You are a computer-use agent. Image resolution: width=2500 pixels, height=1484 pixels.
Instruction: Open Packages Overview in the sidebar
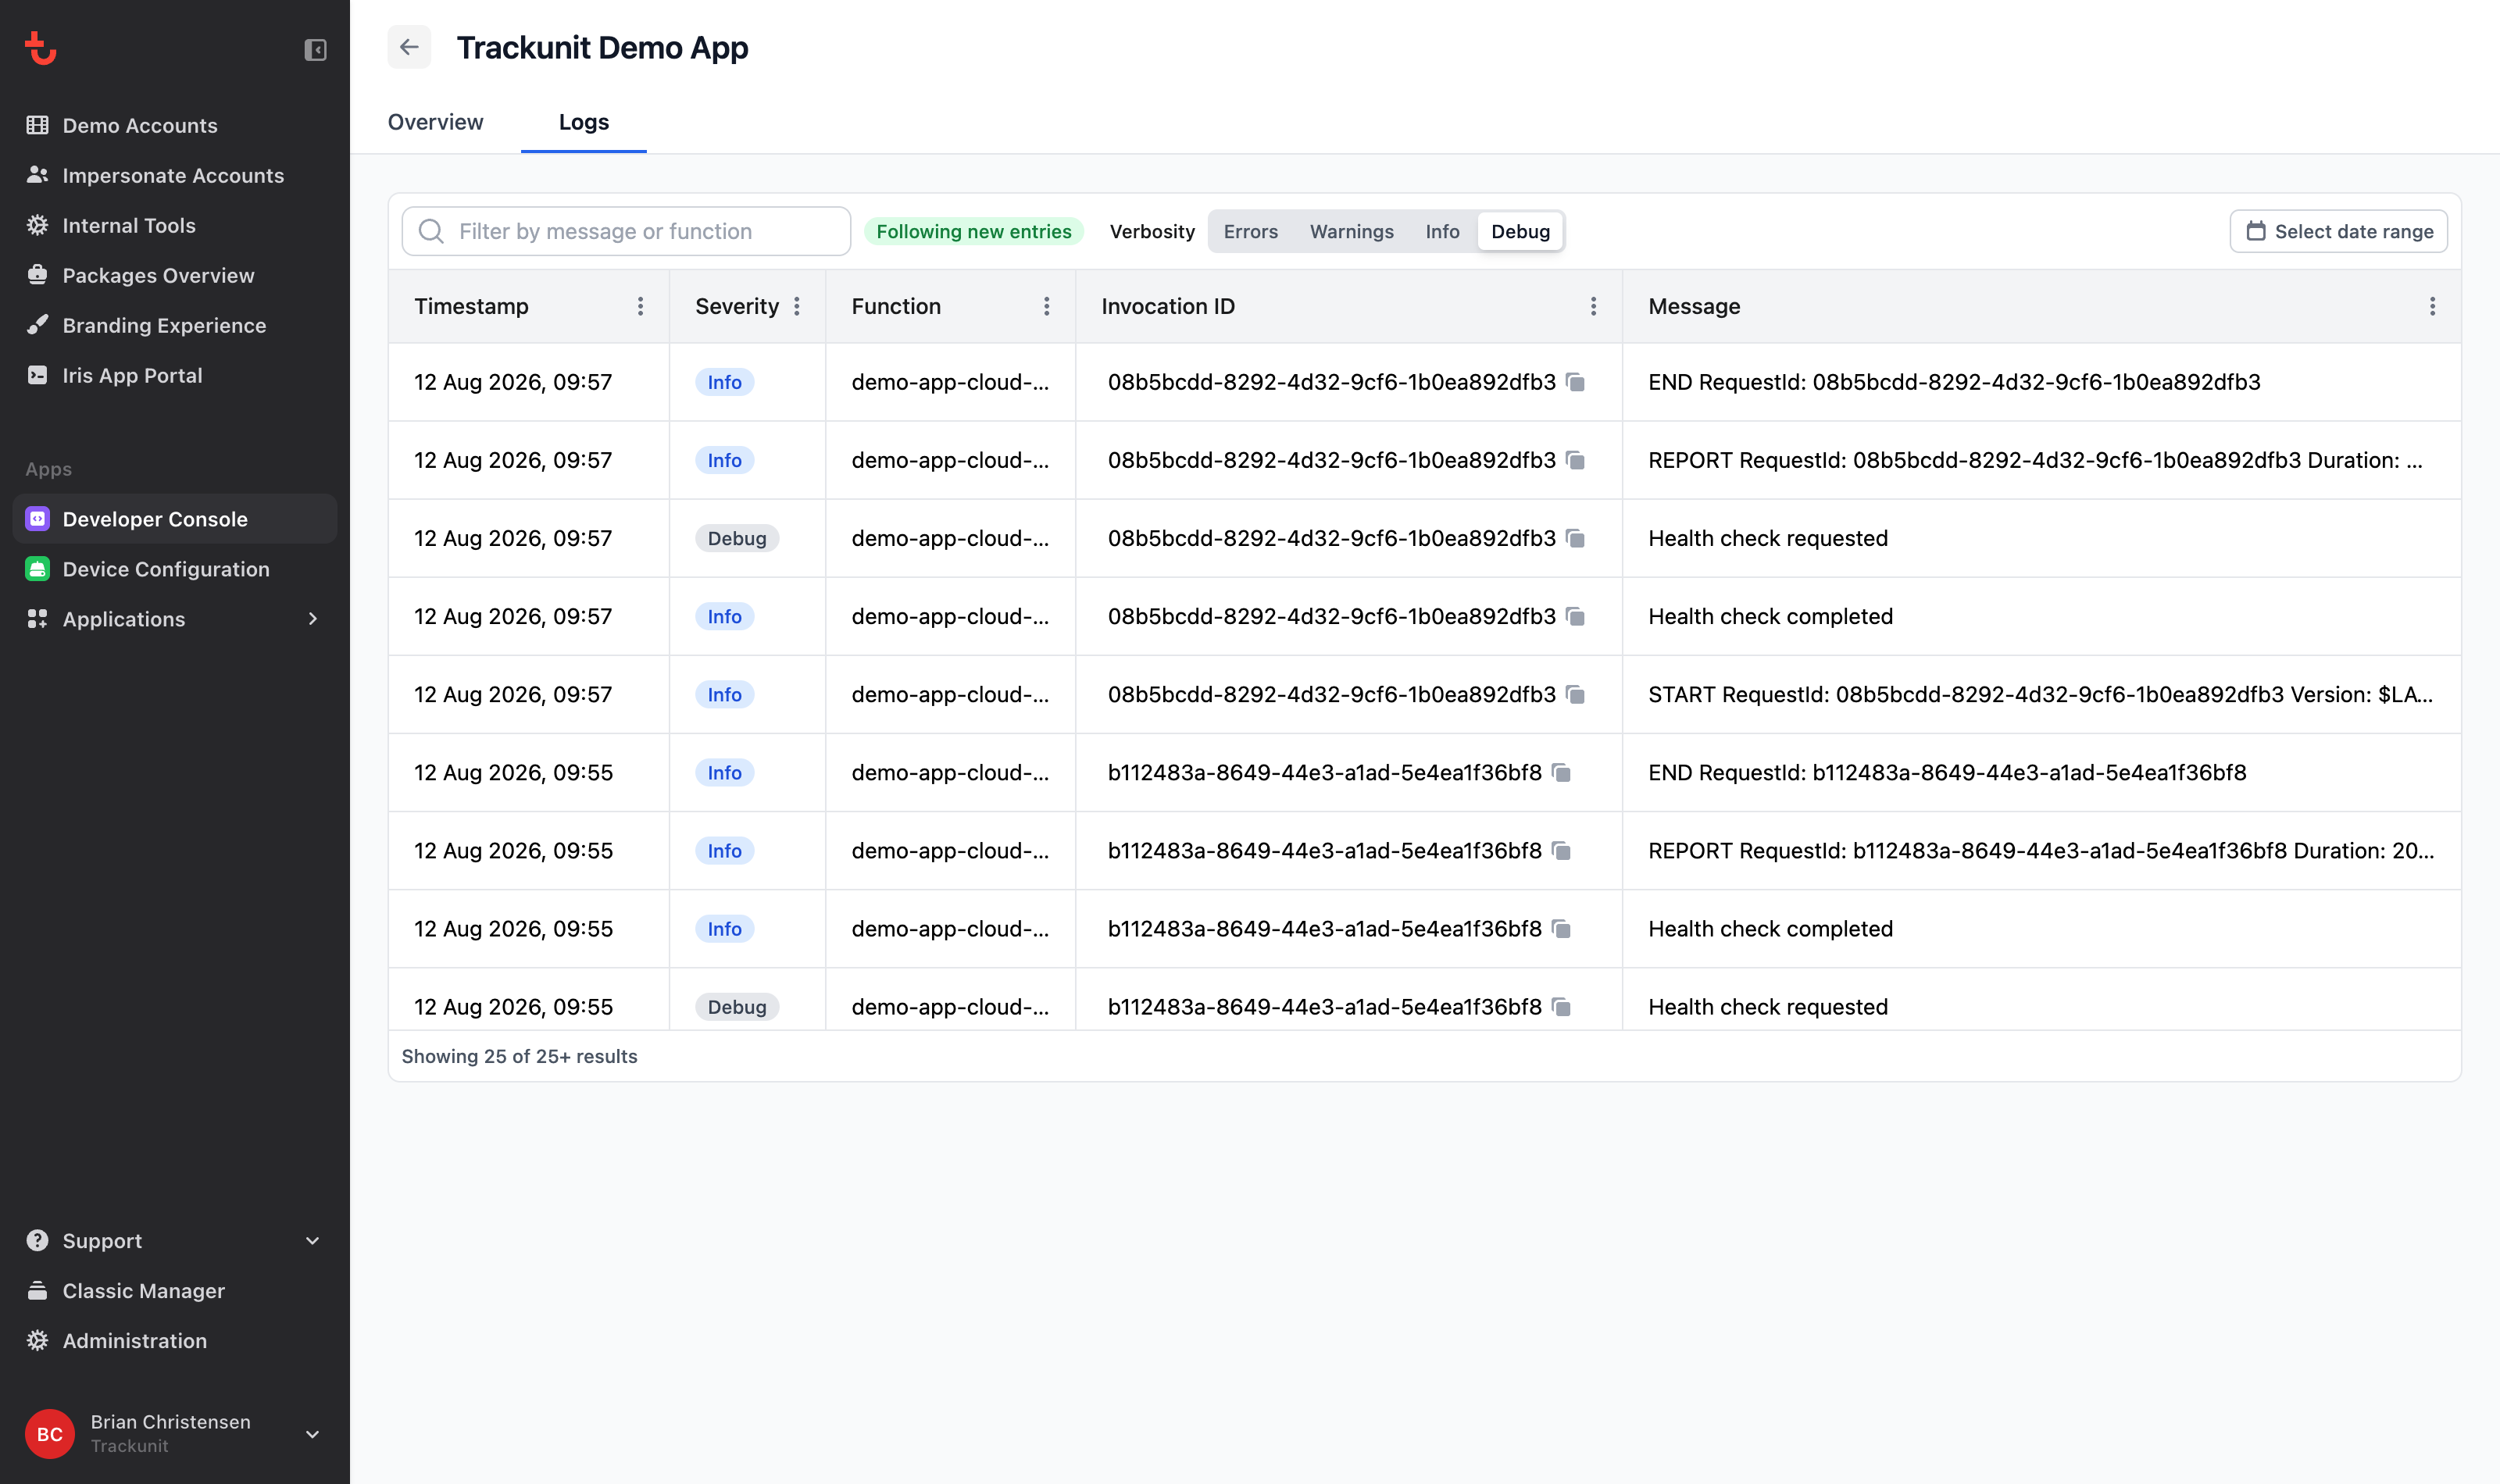175,275
